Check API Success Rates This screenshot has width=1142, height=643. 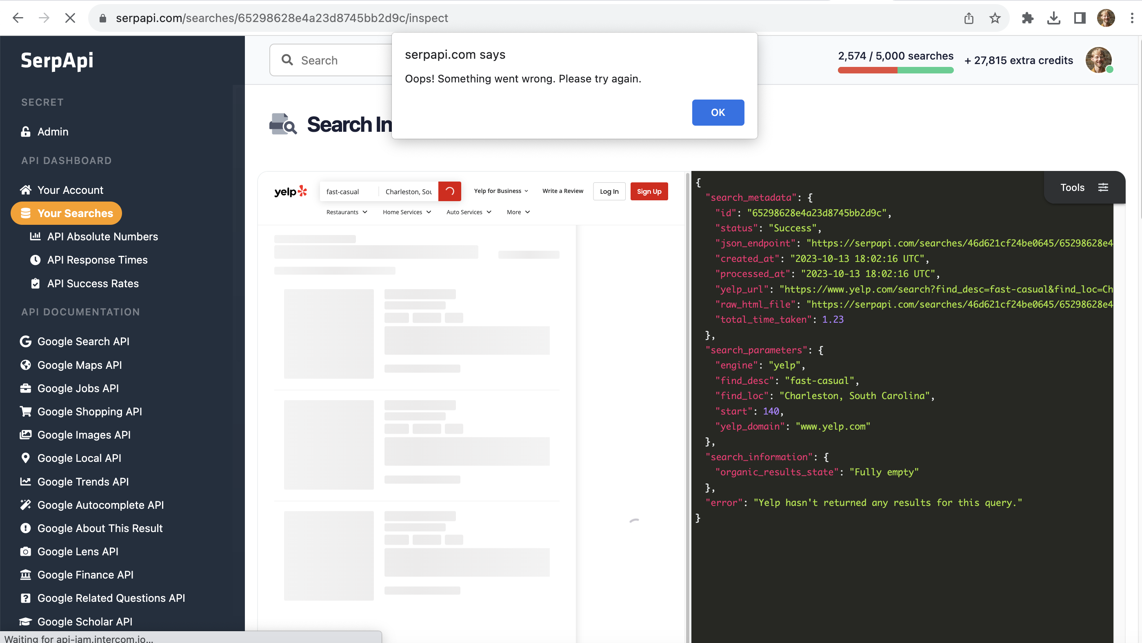click(x=93, y=284)
